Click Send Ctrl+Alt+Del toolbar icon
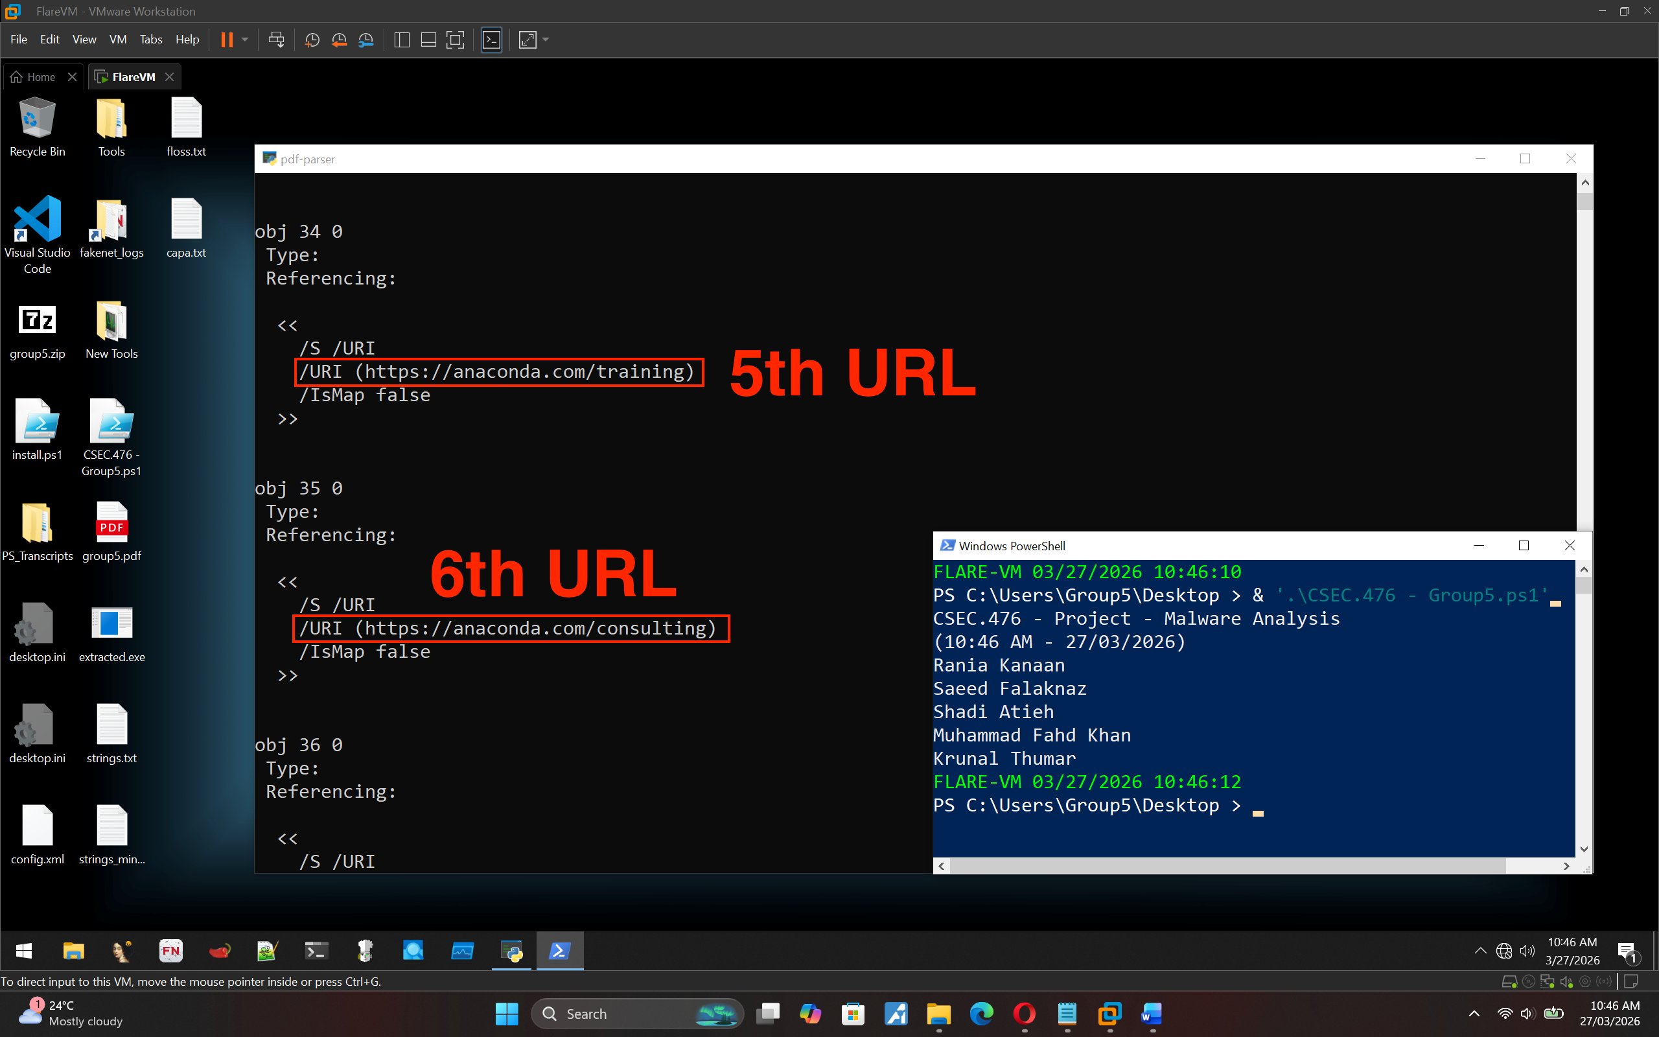1659x1037 pixels. tap(276, 40)
